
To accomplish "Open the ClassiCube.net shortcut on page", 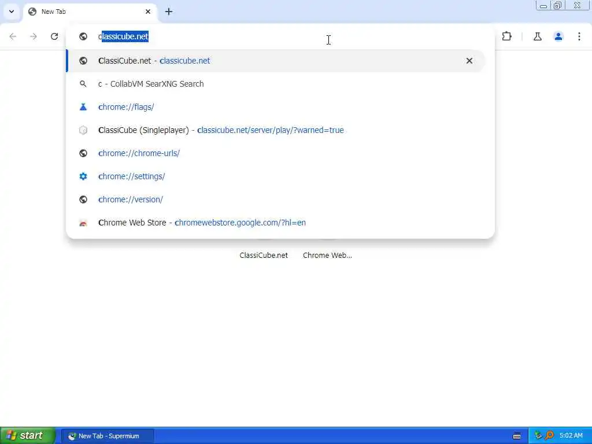I will tap(264, 255).
